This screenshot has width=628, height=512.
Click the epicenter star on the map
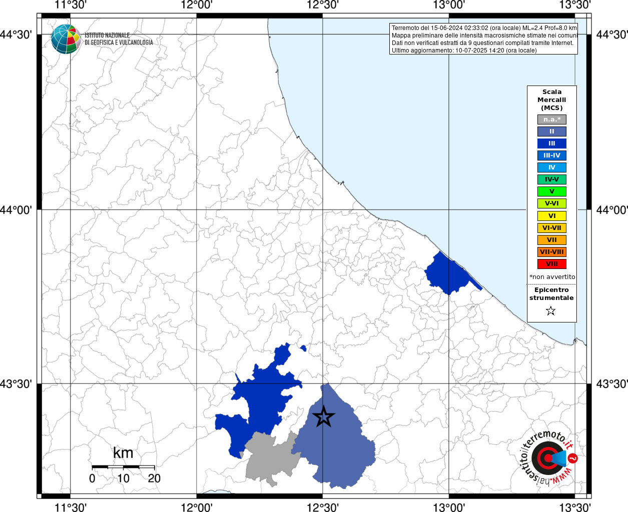(323, 416)
